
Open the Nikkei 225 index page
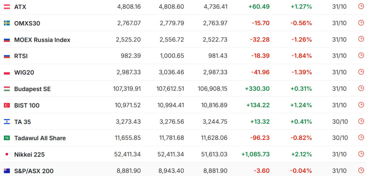pos(29,155)
